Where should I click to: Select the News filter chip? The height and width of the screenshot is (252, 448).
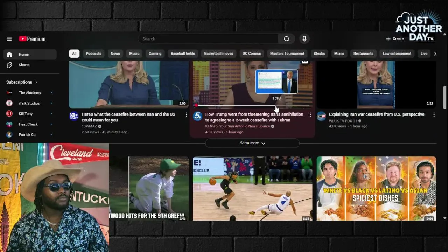point(115,54)
